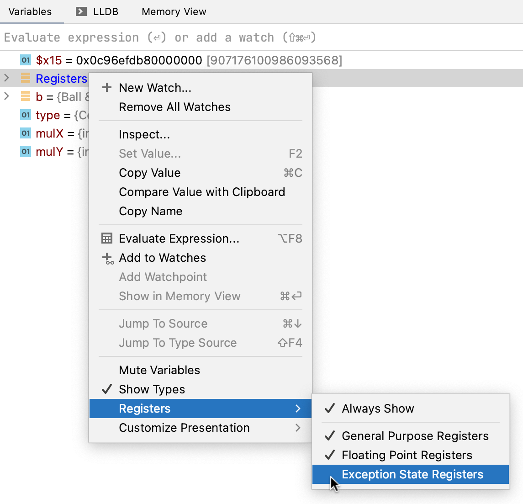The image size is (523, 504).
Task: Enable Exception State Registers
Action: click(412, 474)
